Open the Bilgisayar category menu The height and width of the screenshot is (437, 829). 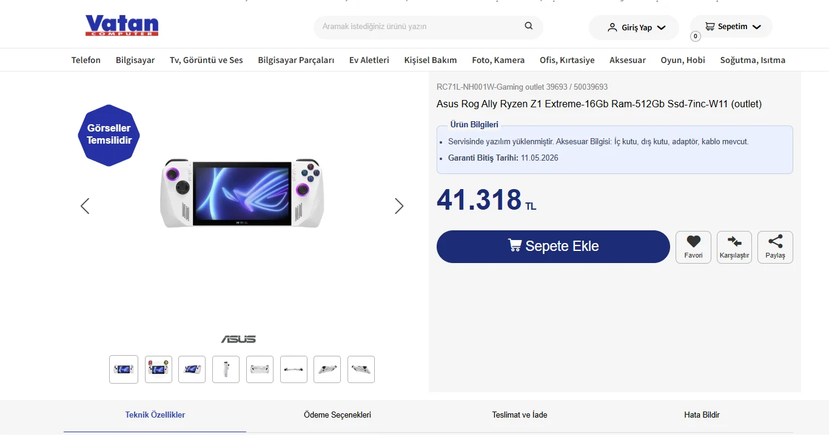click(135, 60)
